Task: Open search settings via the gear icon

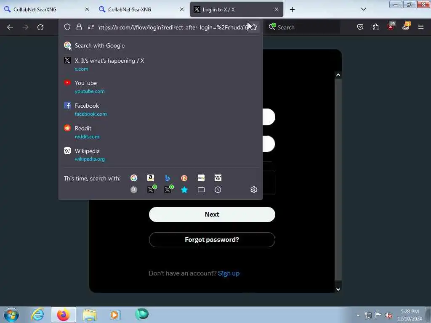Action: click(254, 190)
